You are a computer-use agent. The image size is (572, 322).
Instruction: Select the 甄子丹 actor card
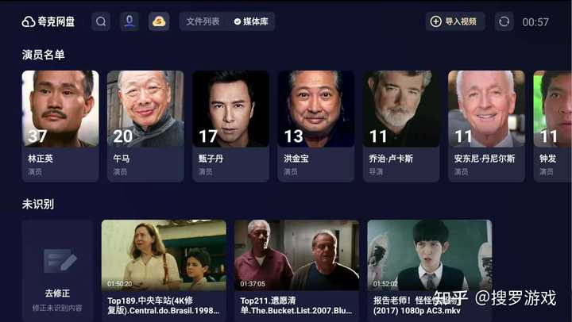(231, 126)
